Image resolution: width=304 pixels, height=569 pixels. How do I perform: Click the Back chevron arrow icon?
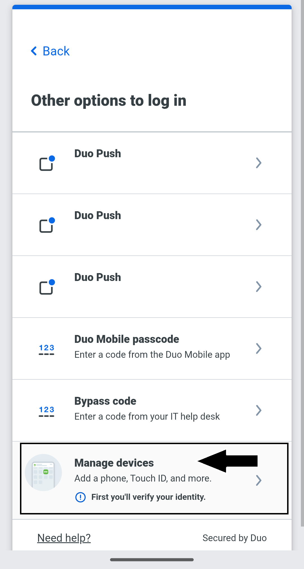(x=34, y=51)
